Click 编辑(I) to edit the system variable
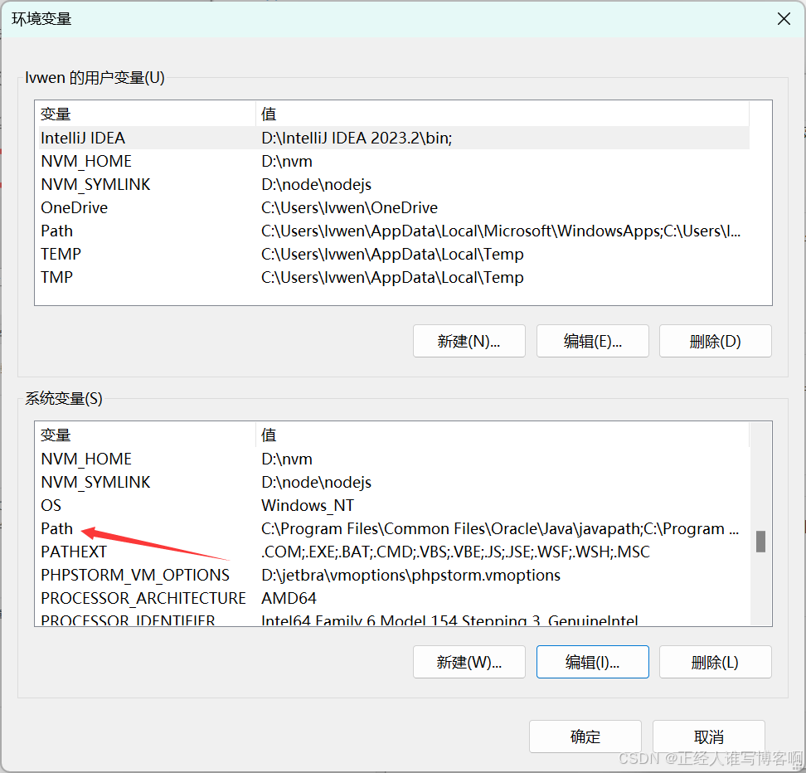The image size is (806, 773). pos(592,662)
